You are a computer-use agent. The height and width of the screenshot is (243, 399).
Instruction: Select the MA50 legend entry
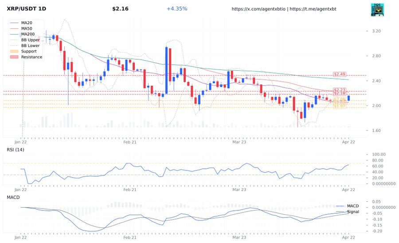pyautogui.click(x=21, y=28)
